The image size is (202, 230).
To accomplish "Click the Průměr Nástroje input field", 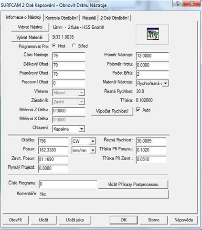I will pyautogui.click(x=152, y=56).
